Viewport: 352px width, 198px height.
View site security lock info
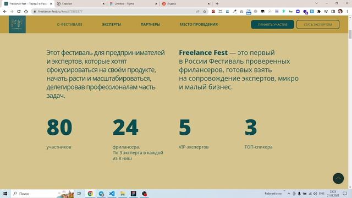[35, 12]
